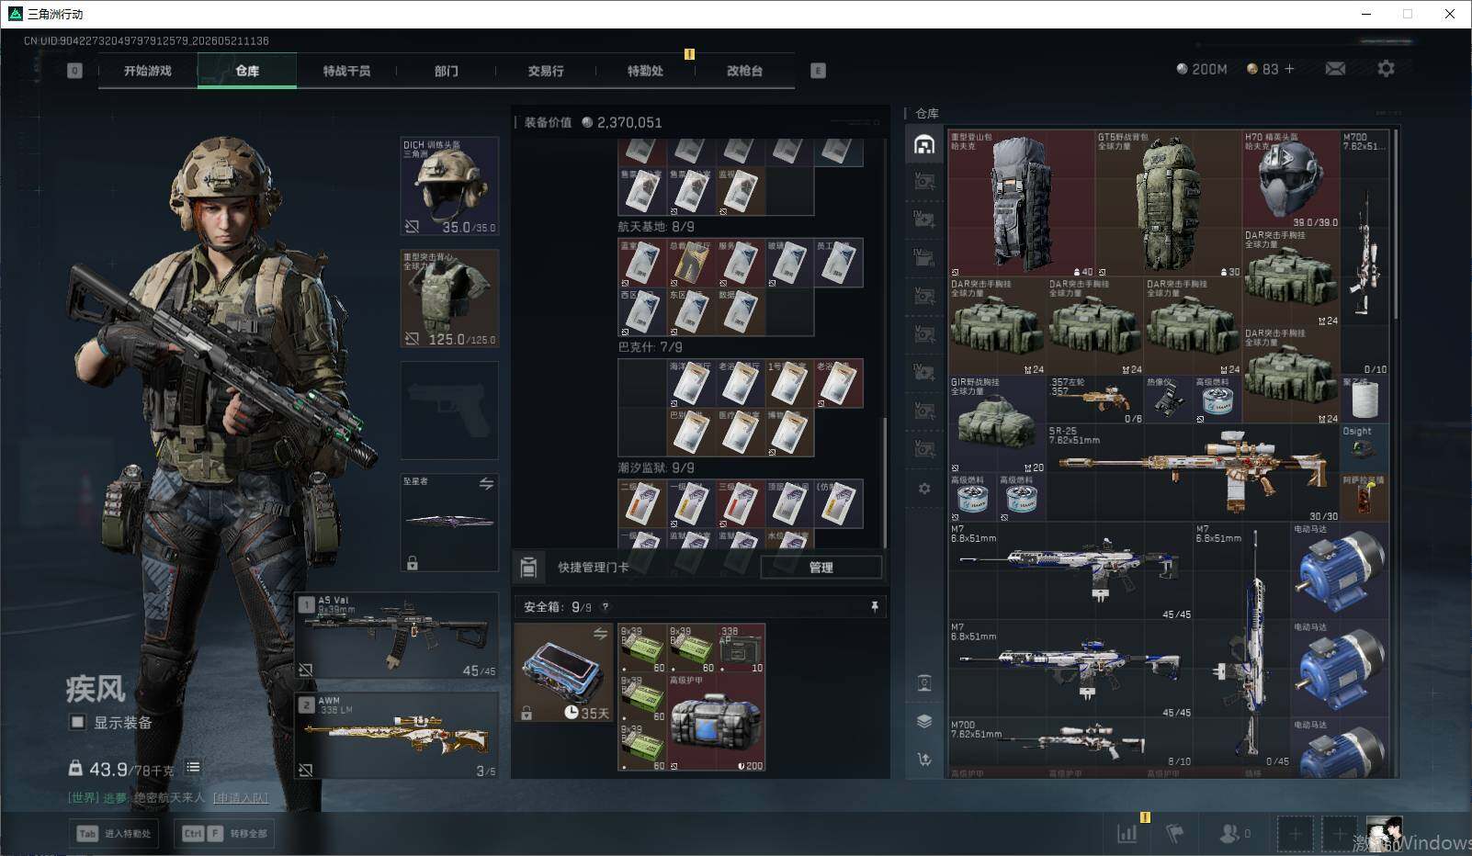Select the DICH training helmet slot
This screenshot has height=856, width=1472.
point(449,186)
